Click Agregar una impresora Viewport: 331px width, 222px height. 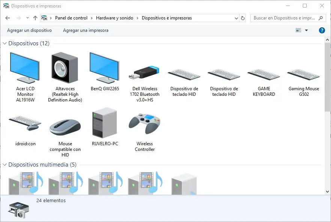(86, 30)
